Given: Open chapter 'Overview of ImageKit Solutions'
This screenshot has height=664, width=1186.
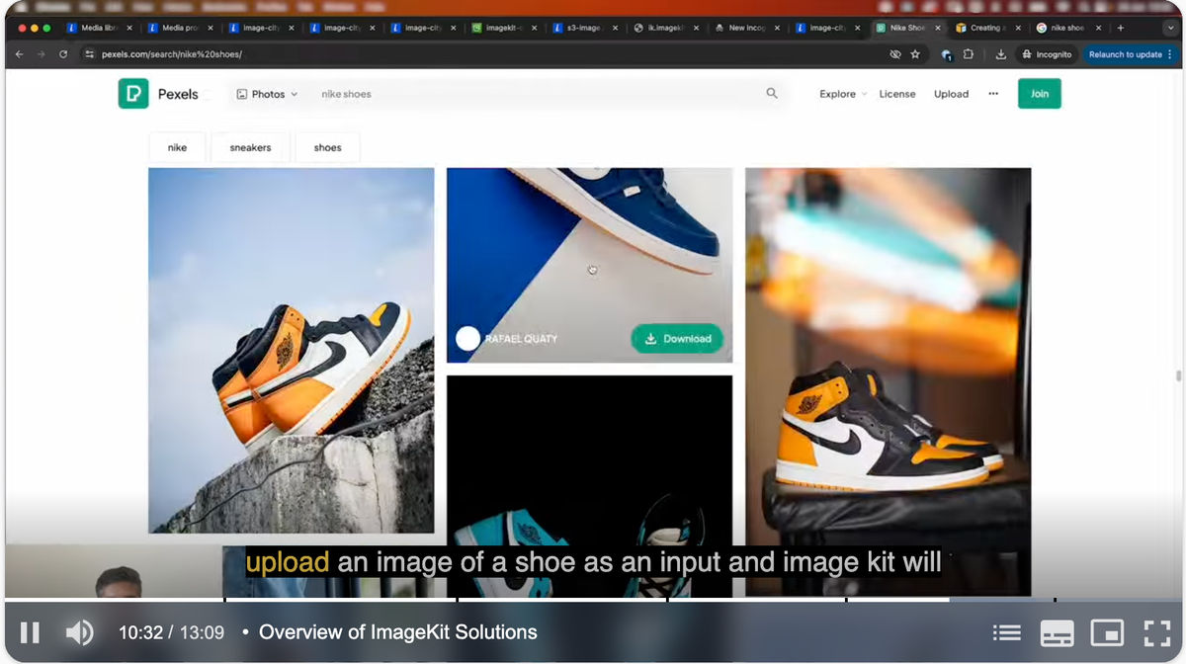Looking at the screenshot, I should (397, 632).
